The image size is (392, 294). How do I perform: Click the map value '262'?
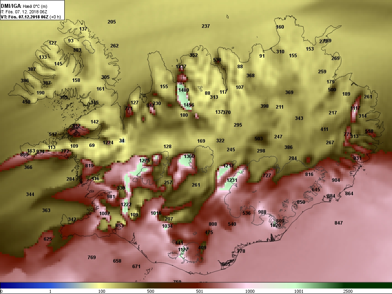coord(114,46)
